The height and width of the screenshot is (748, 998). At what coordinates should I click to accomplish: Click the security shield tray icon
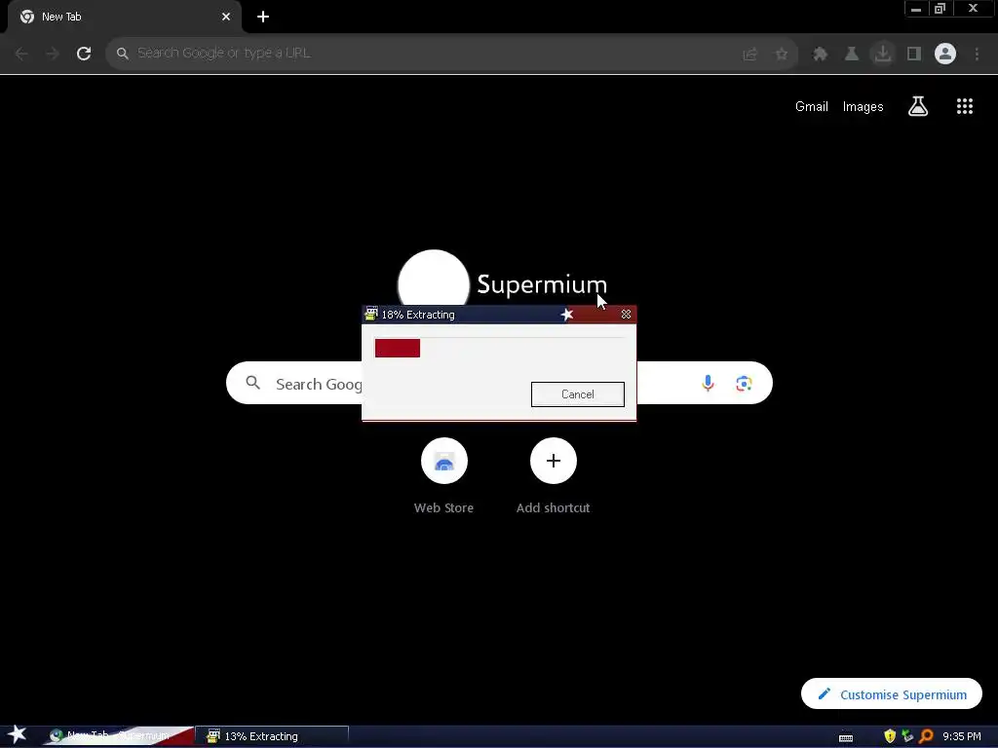point(890,736)
